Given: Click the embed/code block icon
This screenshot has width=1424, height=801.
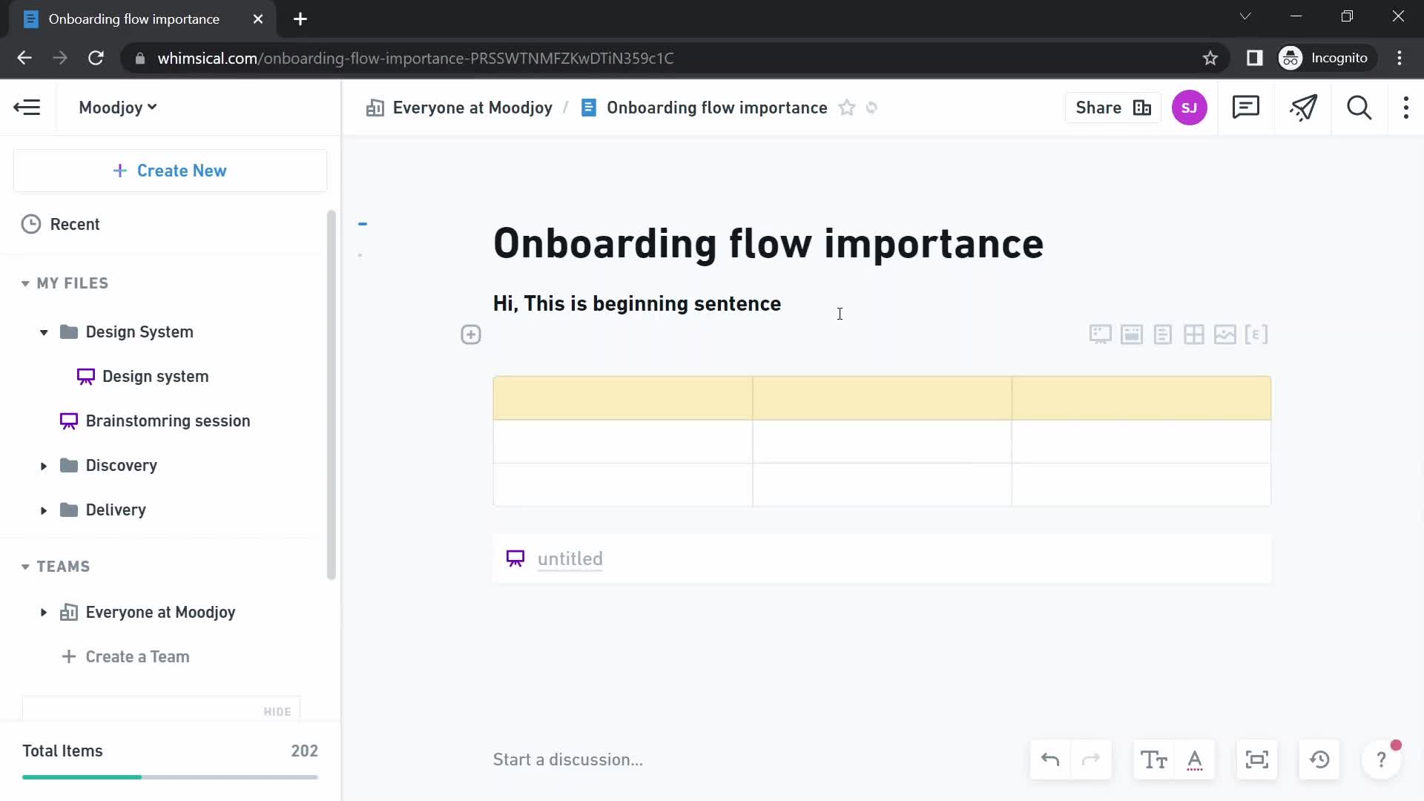Looking at the screenshot, I should pos(1259,334).
